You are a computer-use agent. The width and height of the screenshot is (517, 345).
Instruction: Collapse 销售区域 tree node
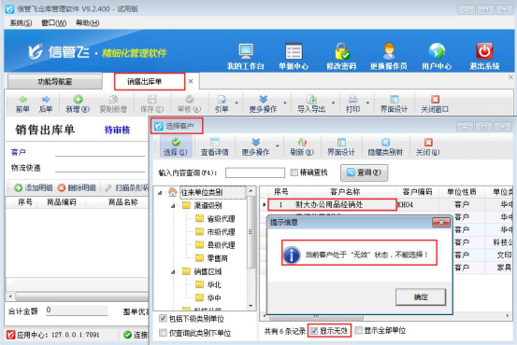173,272
